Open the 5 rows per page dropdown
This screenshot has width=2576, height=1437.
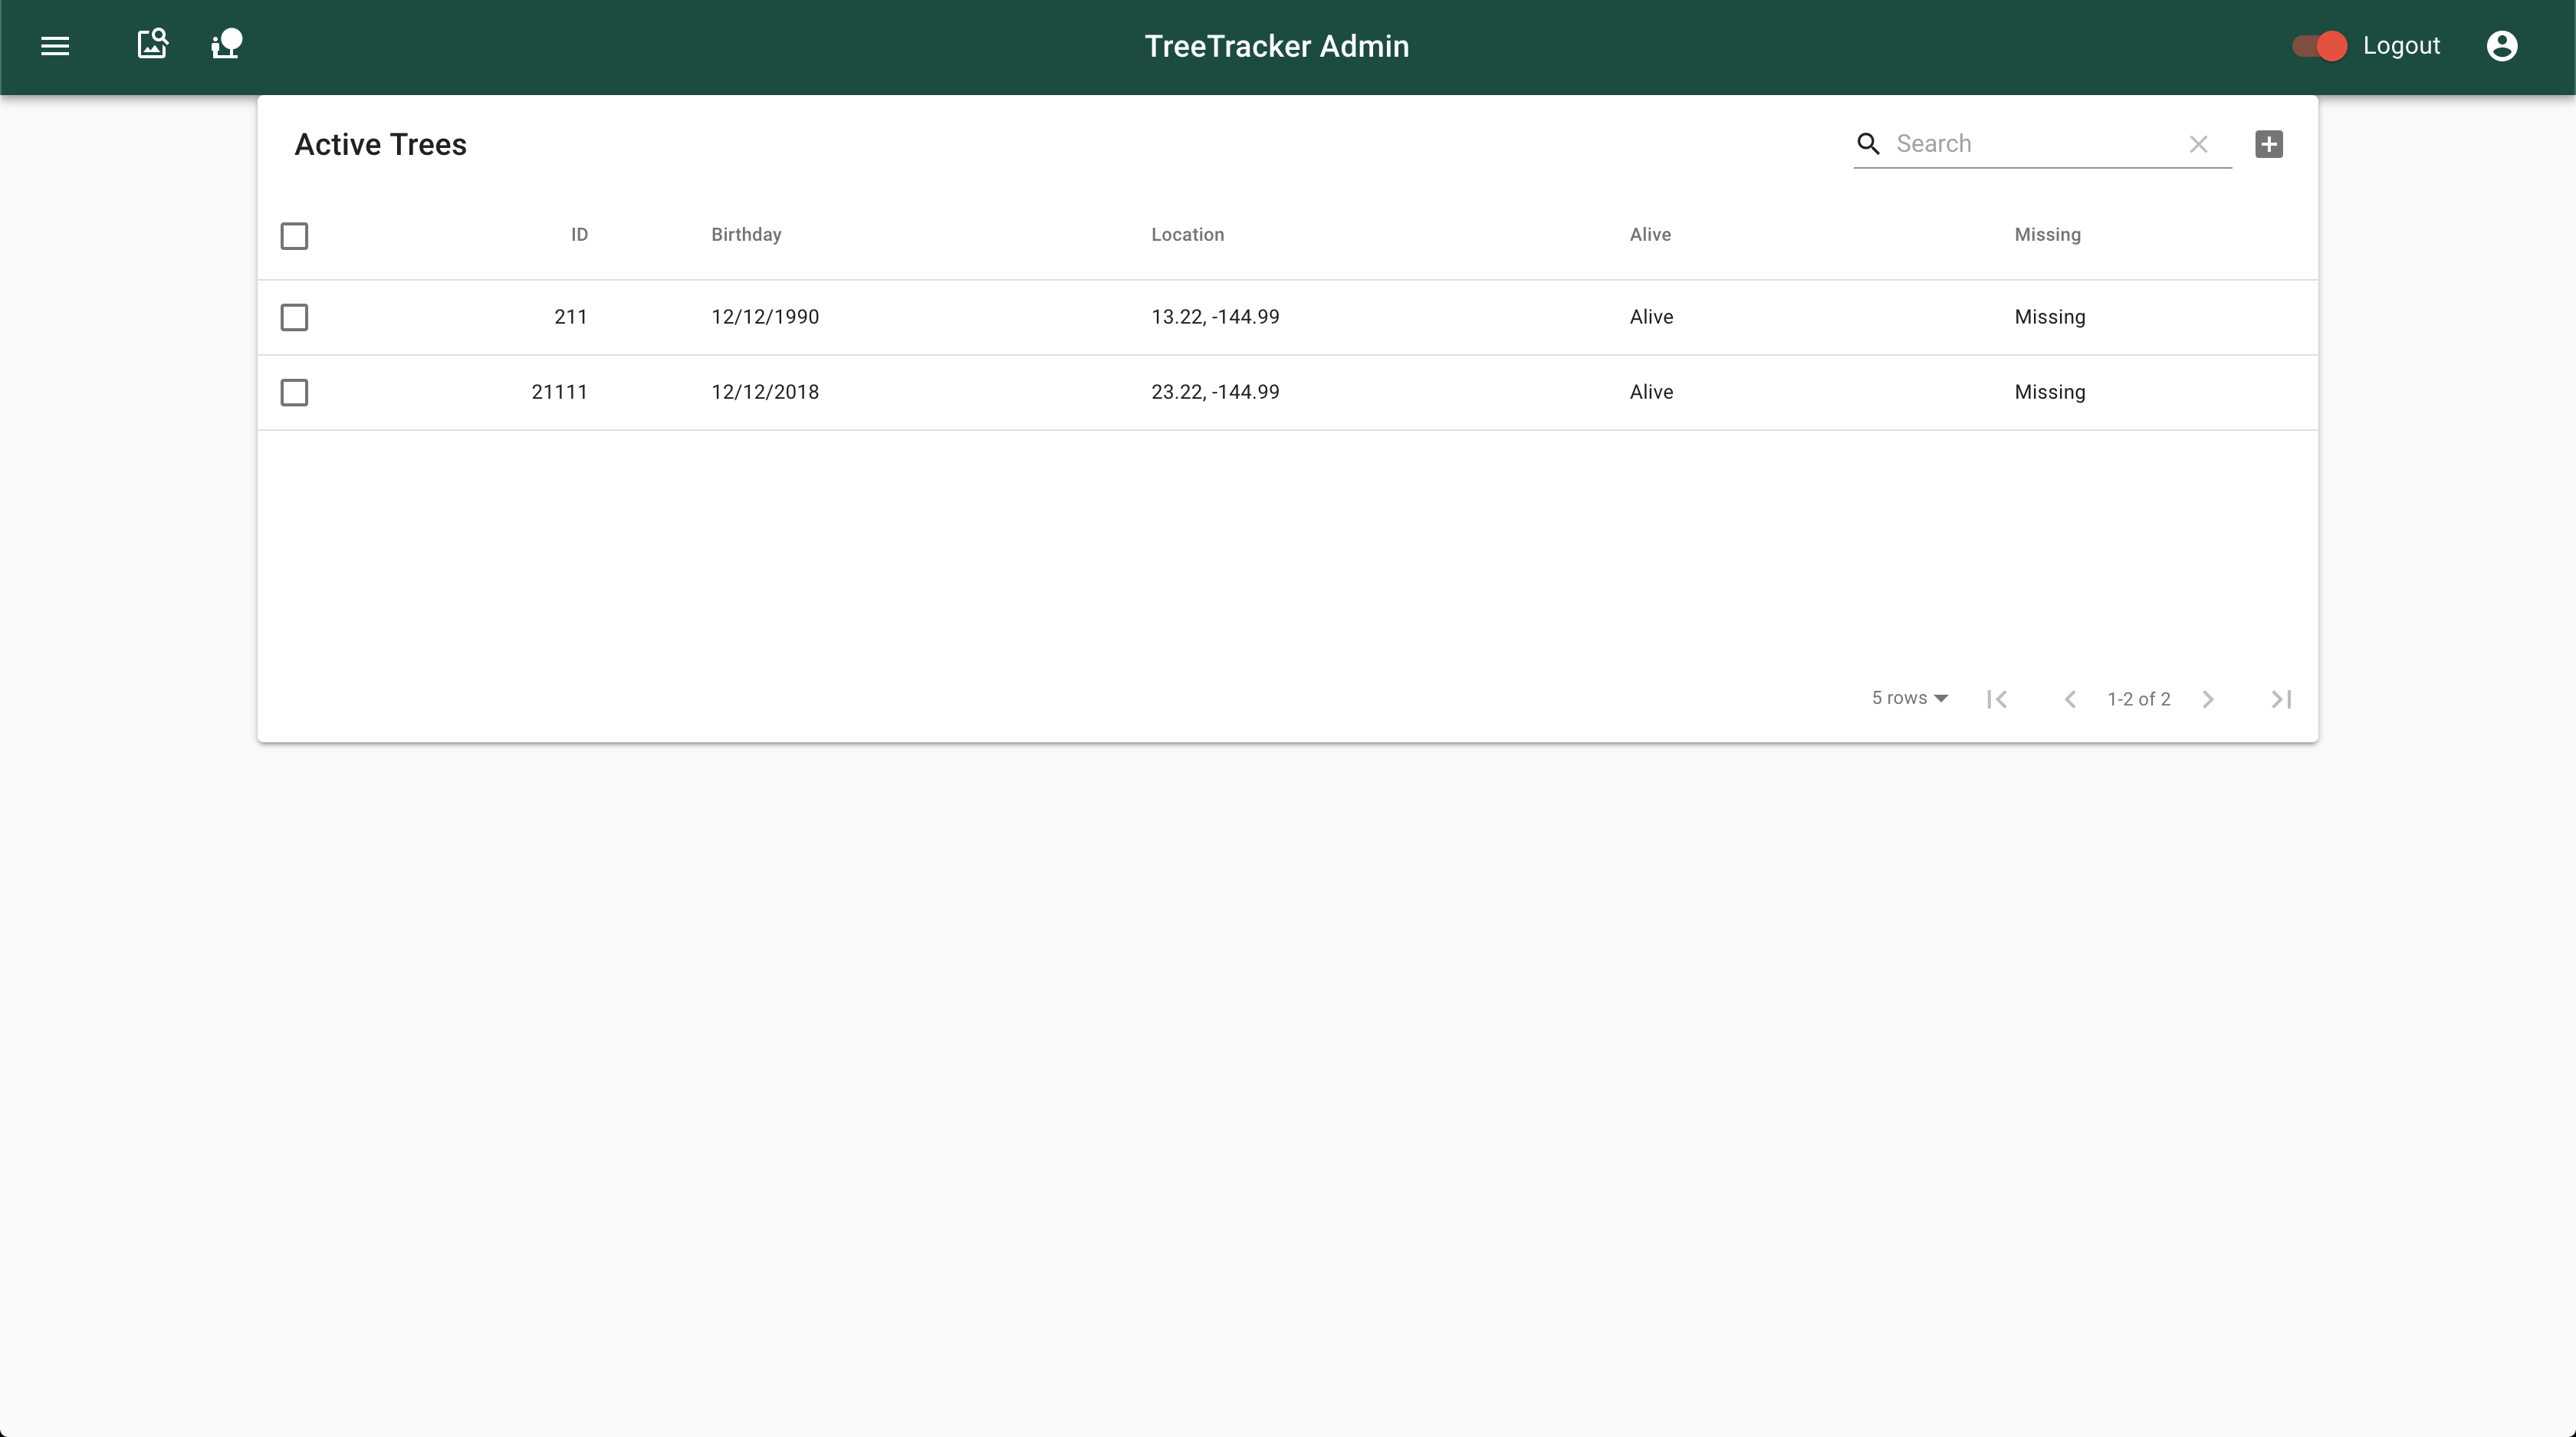1909,698
